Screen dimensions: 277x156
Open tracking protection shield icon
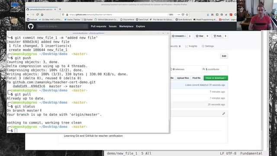63,15
